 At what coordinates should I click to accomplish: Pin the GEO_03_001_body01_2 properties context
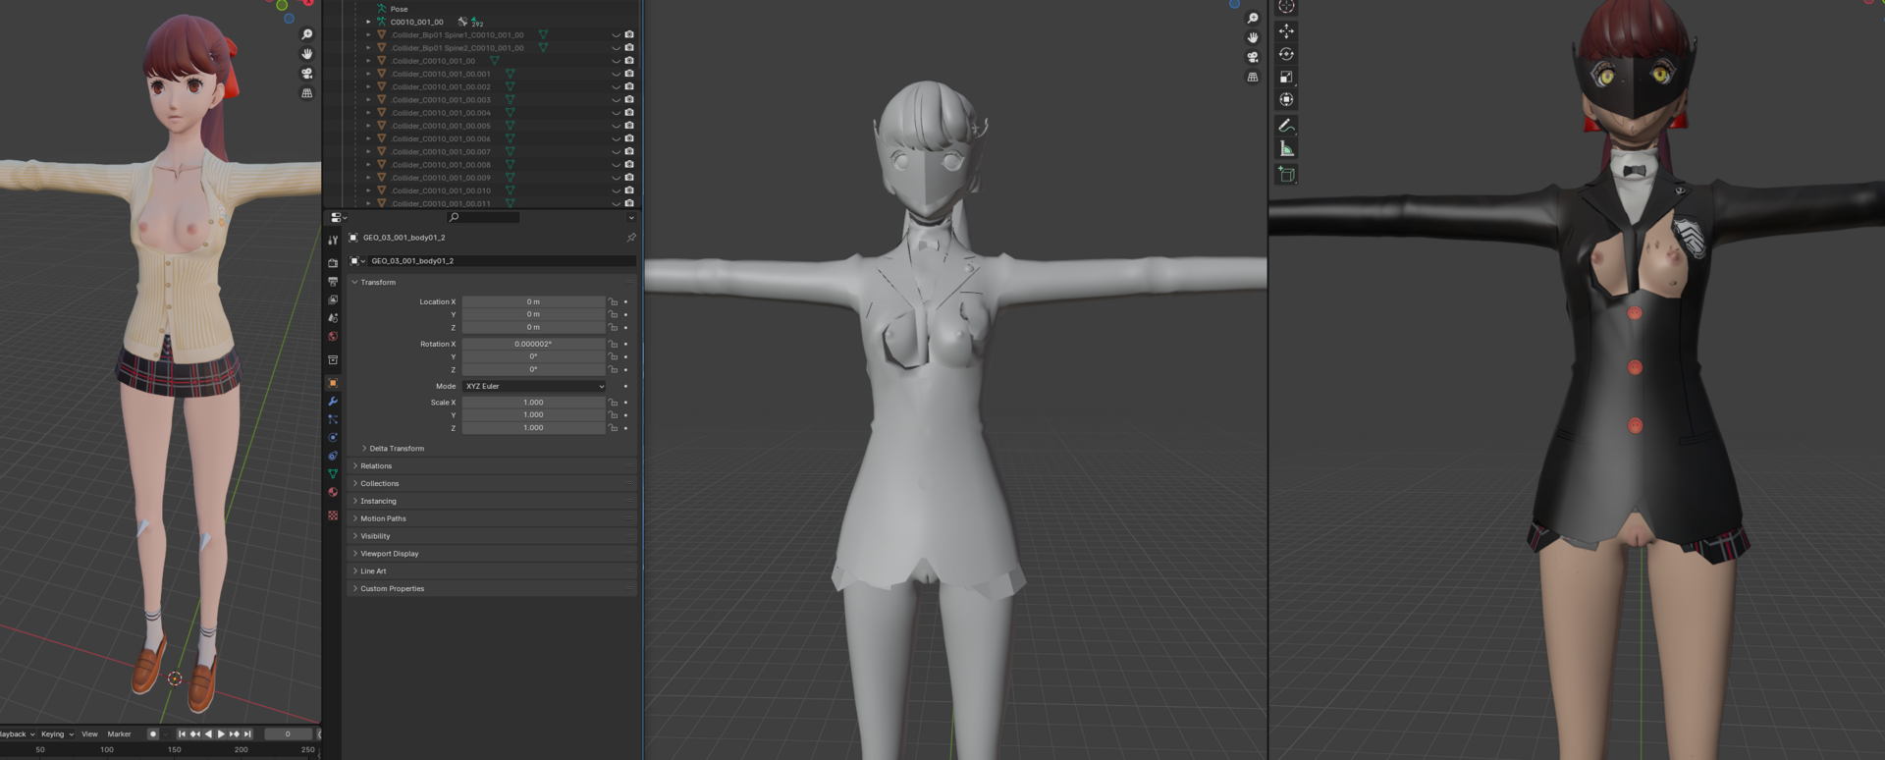point(631,238)
